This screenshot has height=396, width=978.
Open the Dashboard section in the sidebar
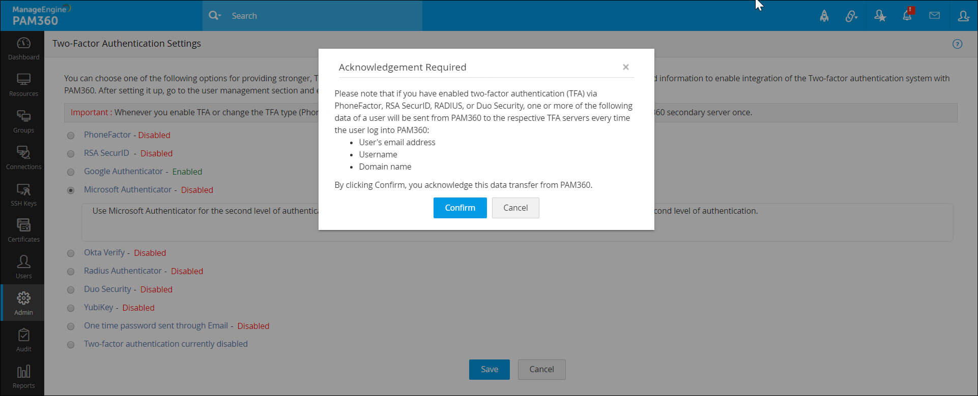click(23, 49)
